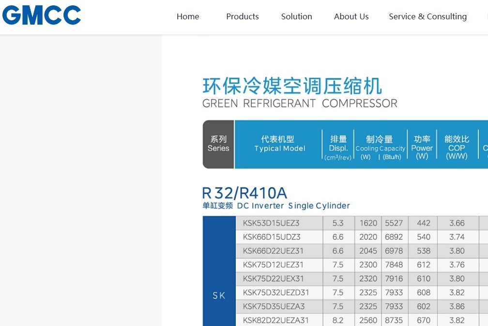Click power value 442
The image size is (488, 326).
(x=424, y=223)
